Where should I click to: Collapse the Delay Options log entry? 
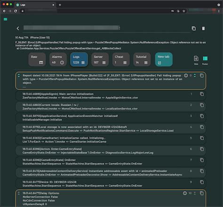(19, 193)
